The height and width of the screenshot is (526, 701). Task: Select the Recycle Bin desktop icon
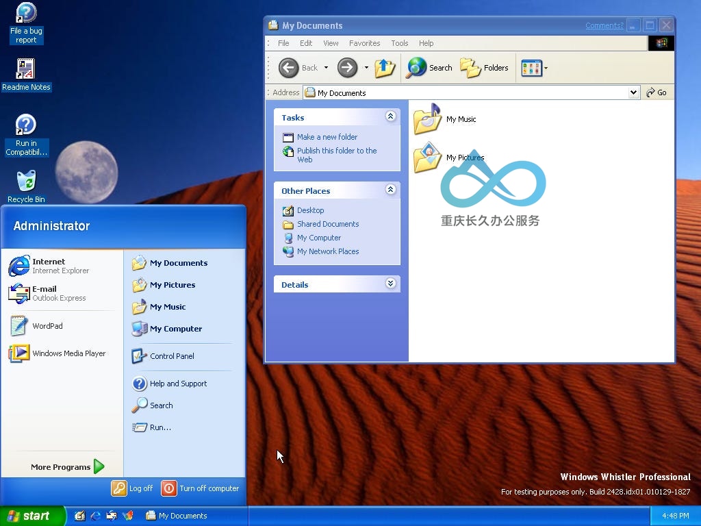(x=27, y=186)
